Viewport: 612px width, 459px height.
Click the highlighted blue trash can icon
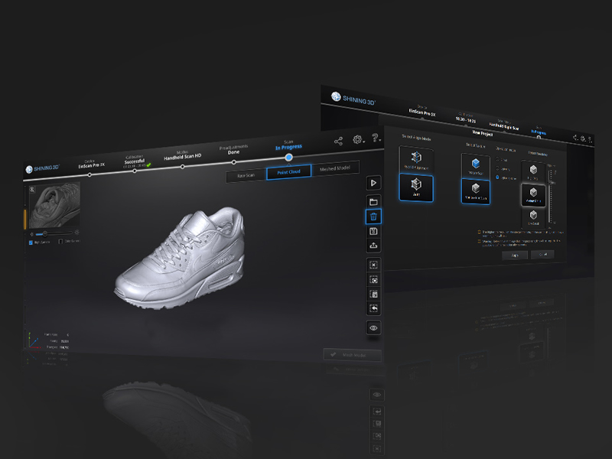[373, 216]
